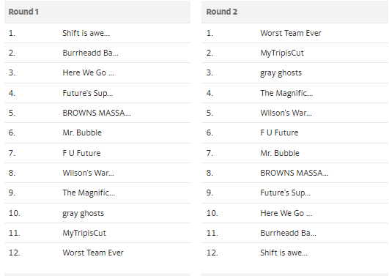This screenshot has height=276, width=389.
Task: Open MyTripisCut in Round 2
Action: [x=282, y=53]
